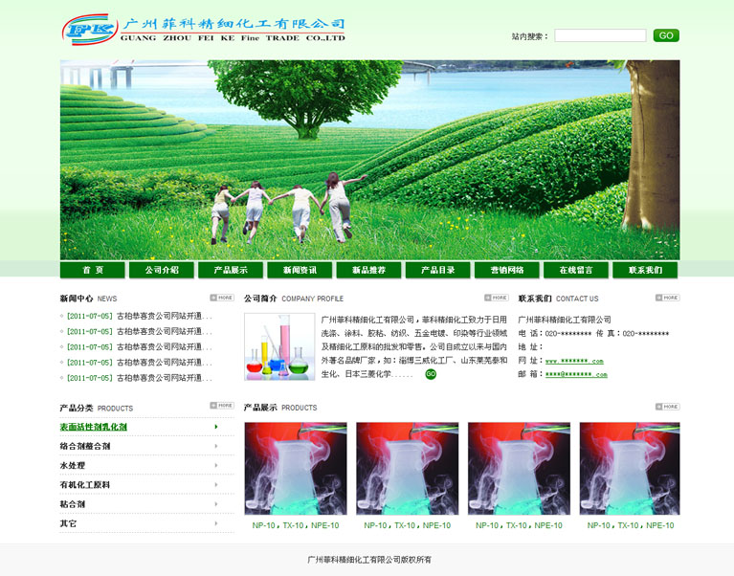734x576 pixels.
Task: Click round green GO icon after company intro
Action: 431,374
